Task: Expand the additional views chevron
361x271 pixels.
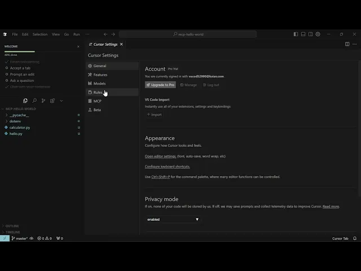Action: point(61,100)
